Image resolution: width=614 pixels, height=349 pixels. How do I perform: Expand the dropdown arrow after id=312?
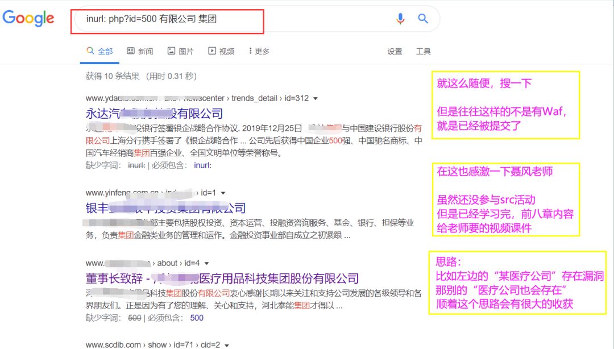[315, 98]
